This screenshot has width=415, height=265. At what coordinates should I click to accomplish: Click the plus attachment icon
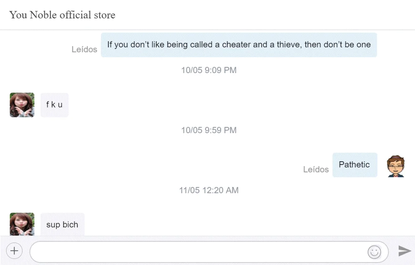pyautogui.click(x=14, y=250)
